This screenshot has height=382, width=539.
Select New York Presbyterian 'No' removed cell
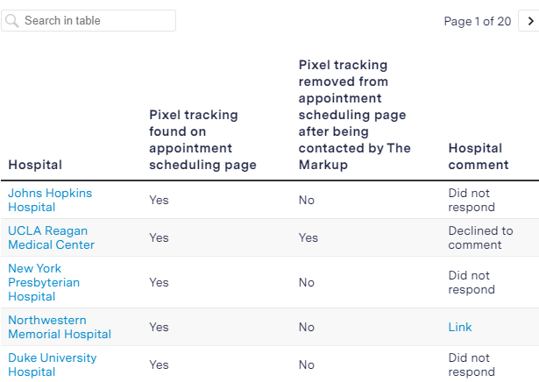pyautogui.click(x=306, y=282)
